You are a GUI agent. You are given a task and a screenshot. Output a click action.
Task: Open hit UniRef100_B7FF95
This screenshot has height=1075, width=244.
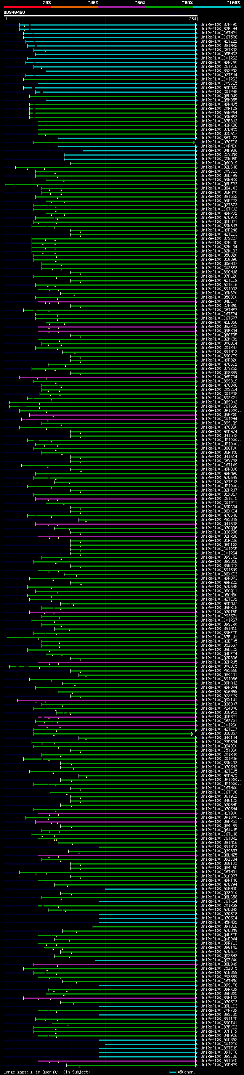point(219,25)
